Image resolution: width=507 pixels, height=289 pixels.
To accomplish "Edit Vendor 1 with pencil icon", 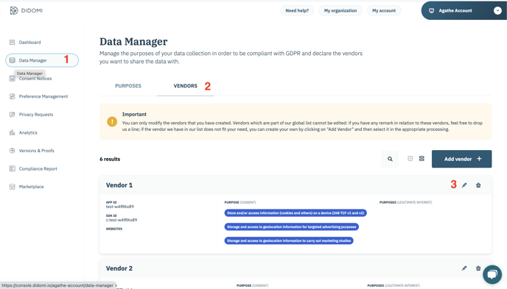I will [x=464, y=185].
